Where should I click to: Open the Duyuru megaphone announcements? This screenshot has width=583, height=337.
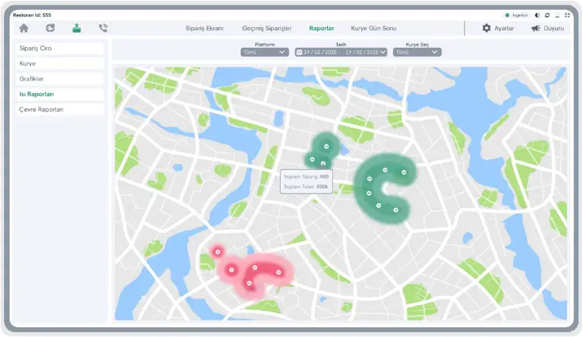click(x=548, y=28)
